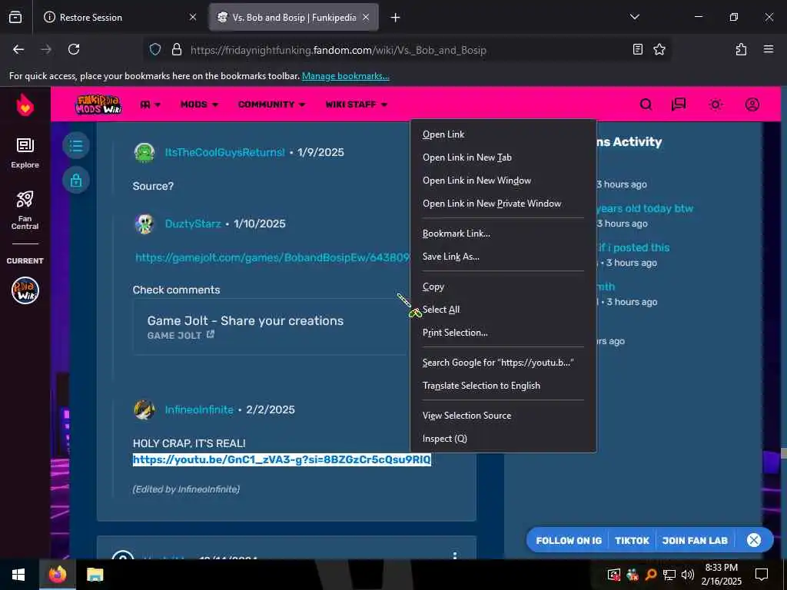Choose Open Link in New Private Window
This screenshot has width=787, height=590.
click(503, 204)
